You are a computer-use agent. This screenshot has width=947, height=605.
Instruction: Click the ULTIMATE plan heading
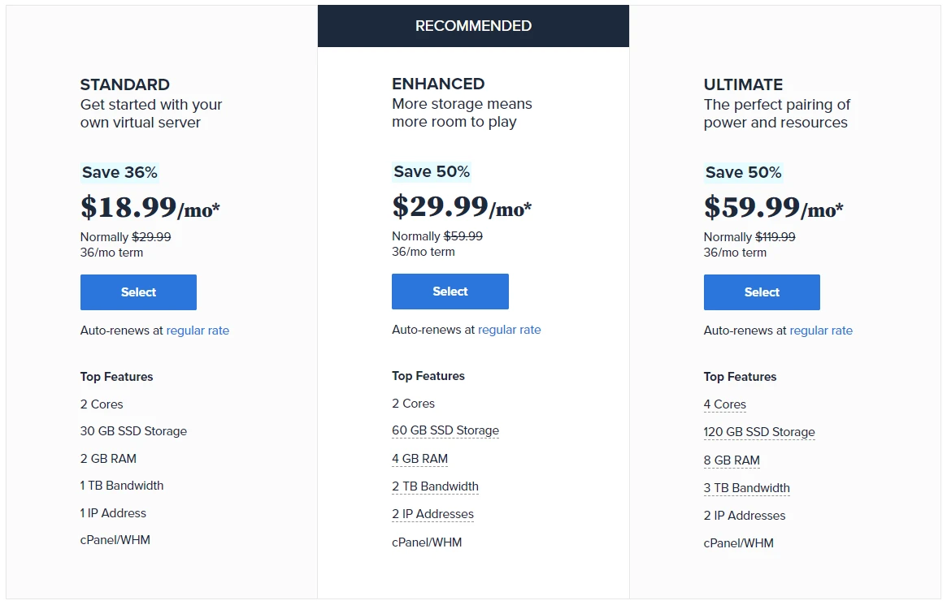click(x=742, y=84)
